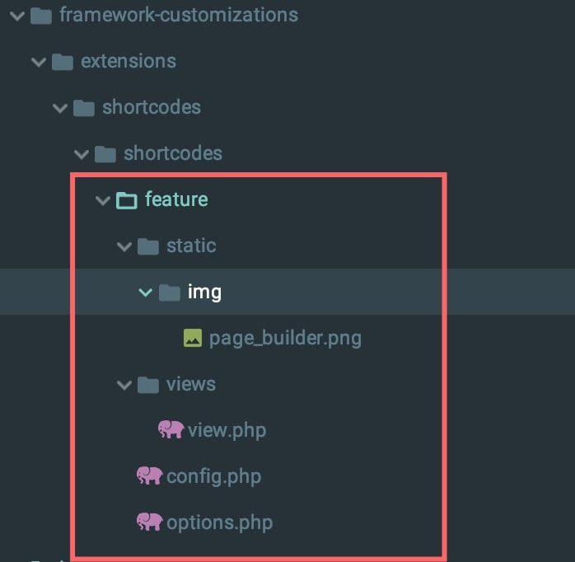
Task: Collapse the static folder chevron
Action: 124,247
